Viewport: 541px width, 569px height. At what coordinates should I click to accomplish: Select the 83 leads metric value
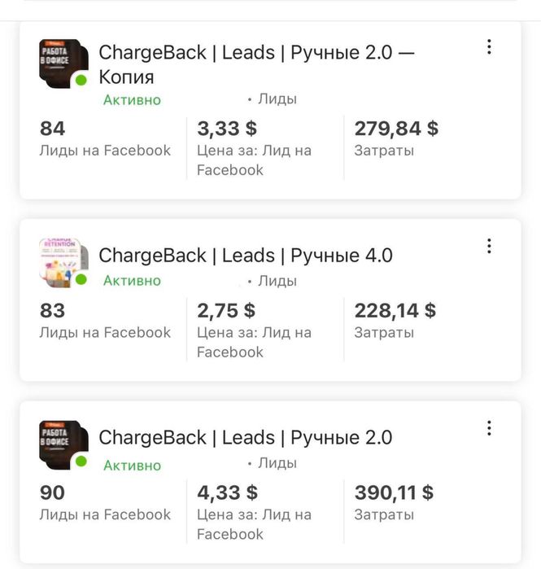pos(52,311)
